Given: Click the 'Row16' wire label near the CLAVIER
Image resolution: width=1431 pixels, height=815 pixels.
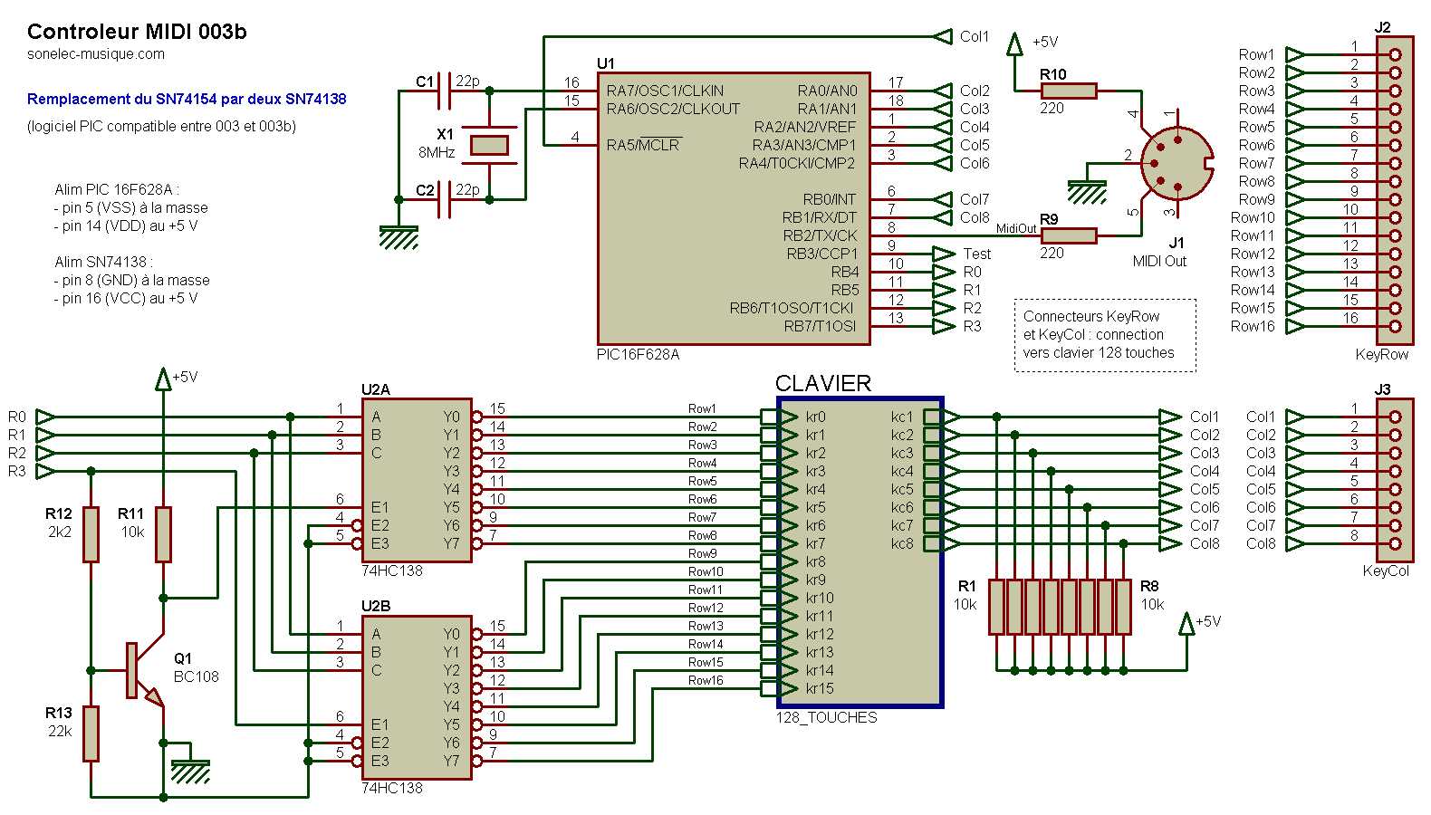Looking at the screenshot, I should coord(706,680).
